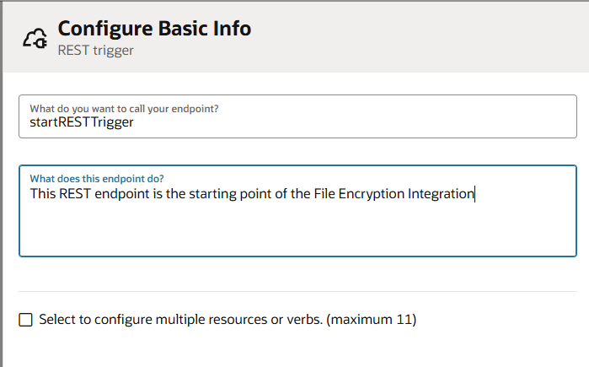
Task: Click the 'REST trigger' subtitle text
Action: 95,50
